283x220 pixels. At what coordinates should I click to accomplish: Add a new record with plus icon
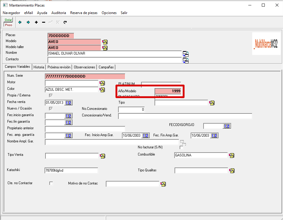[x=36, y=22]
